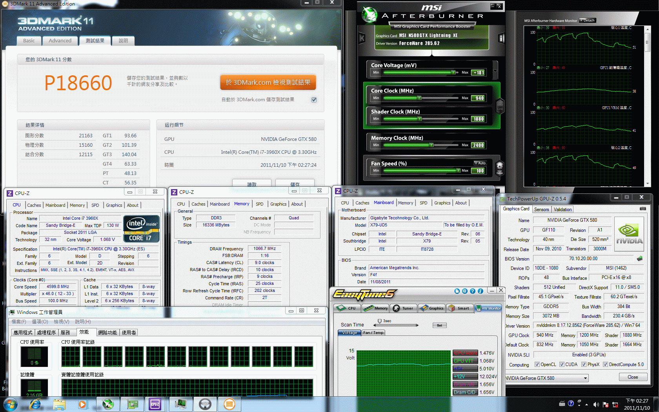Click Afterburner fan User Define gear icon
The width and height of the screenshot is (659, 412).
[499, 168]
